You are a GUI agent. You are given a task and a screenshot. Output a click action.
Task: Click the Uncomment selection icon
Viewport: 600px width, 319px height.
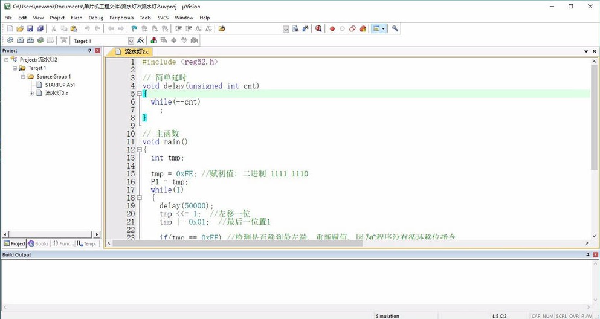[208, 28]
